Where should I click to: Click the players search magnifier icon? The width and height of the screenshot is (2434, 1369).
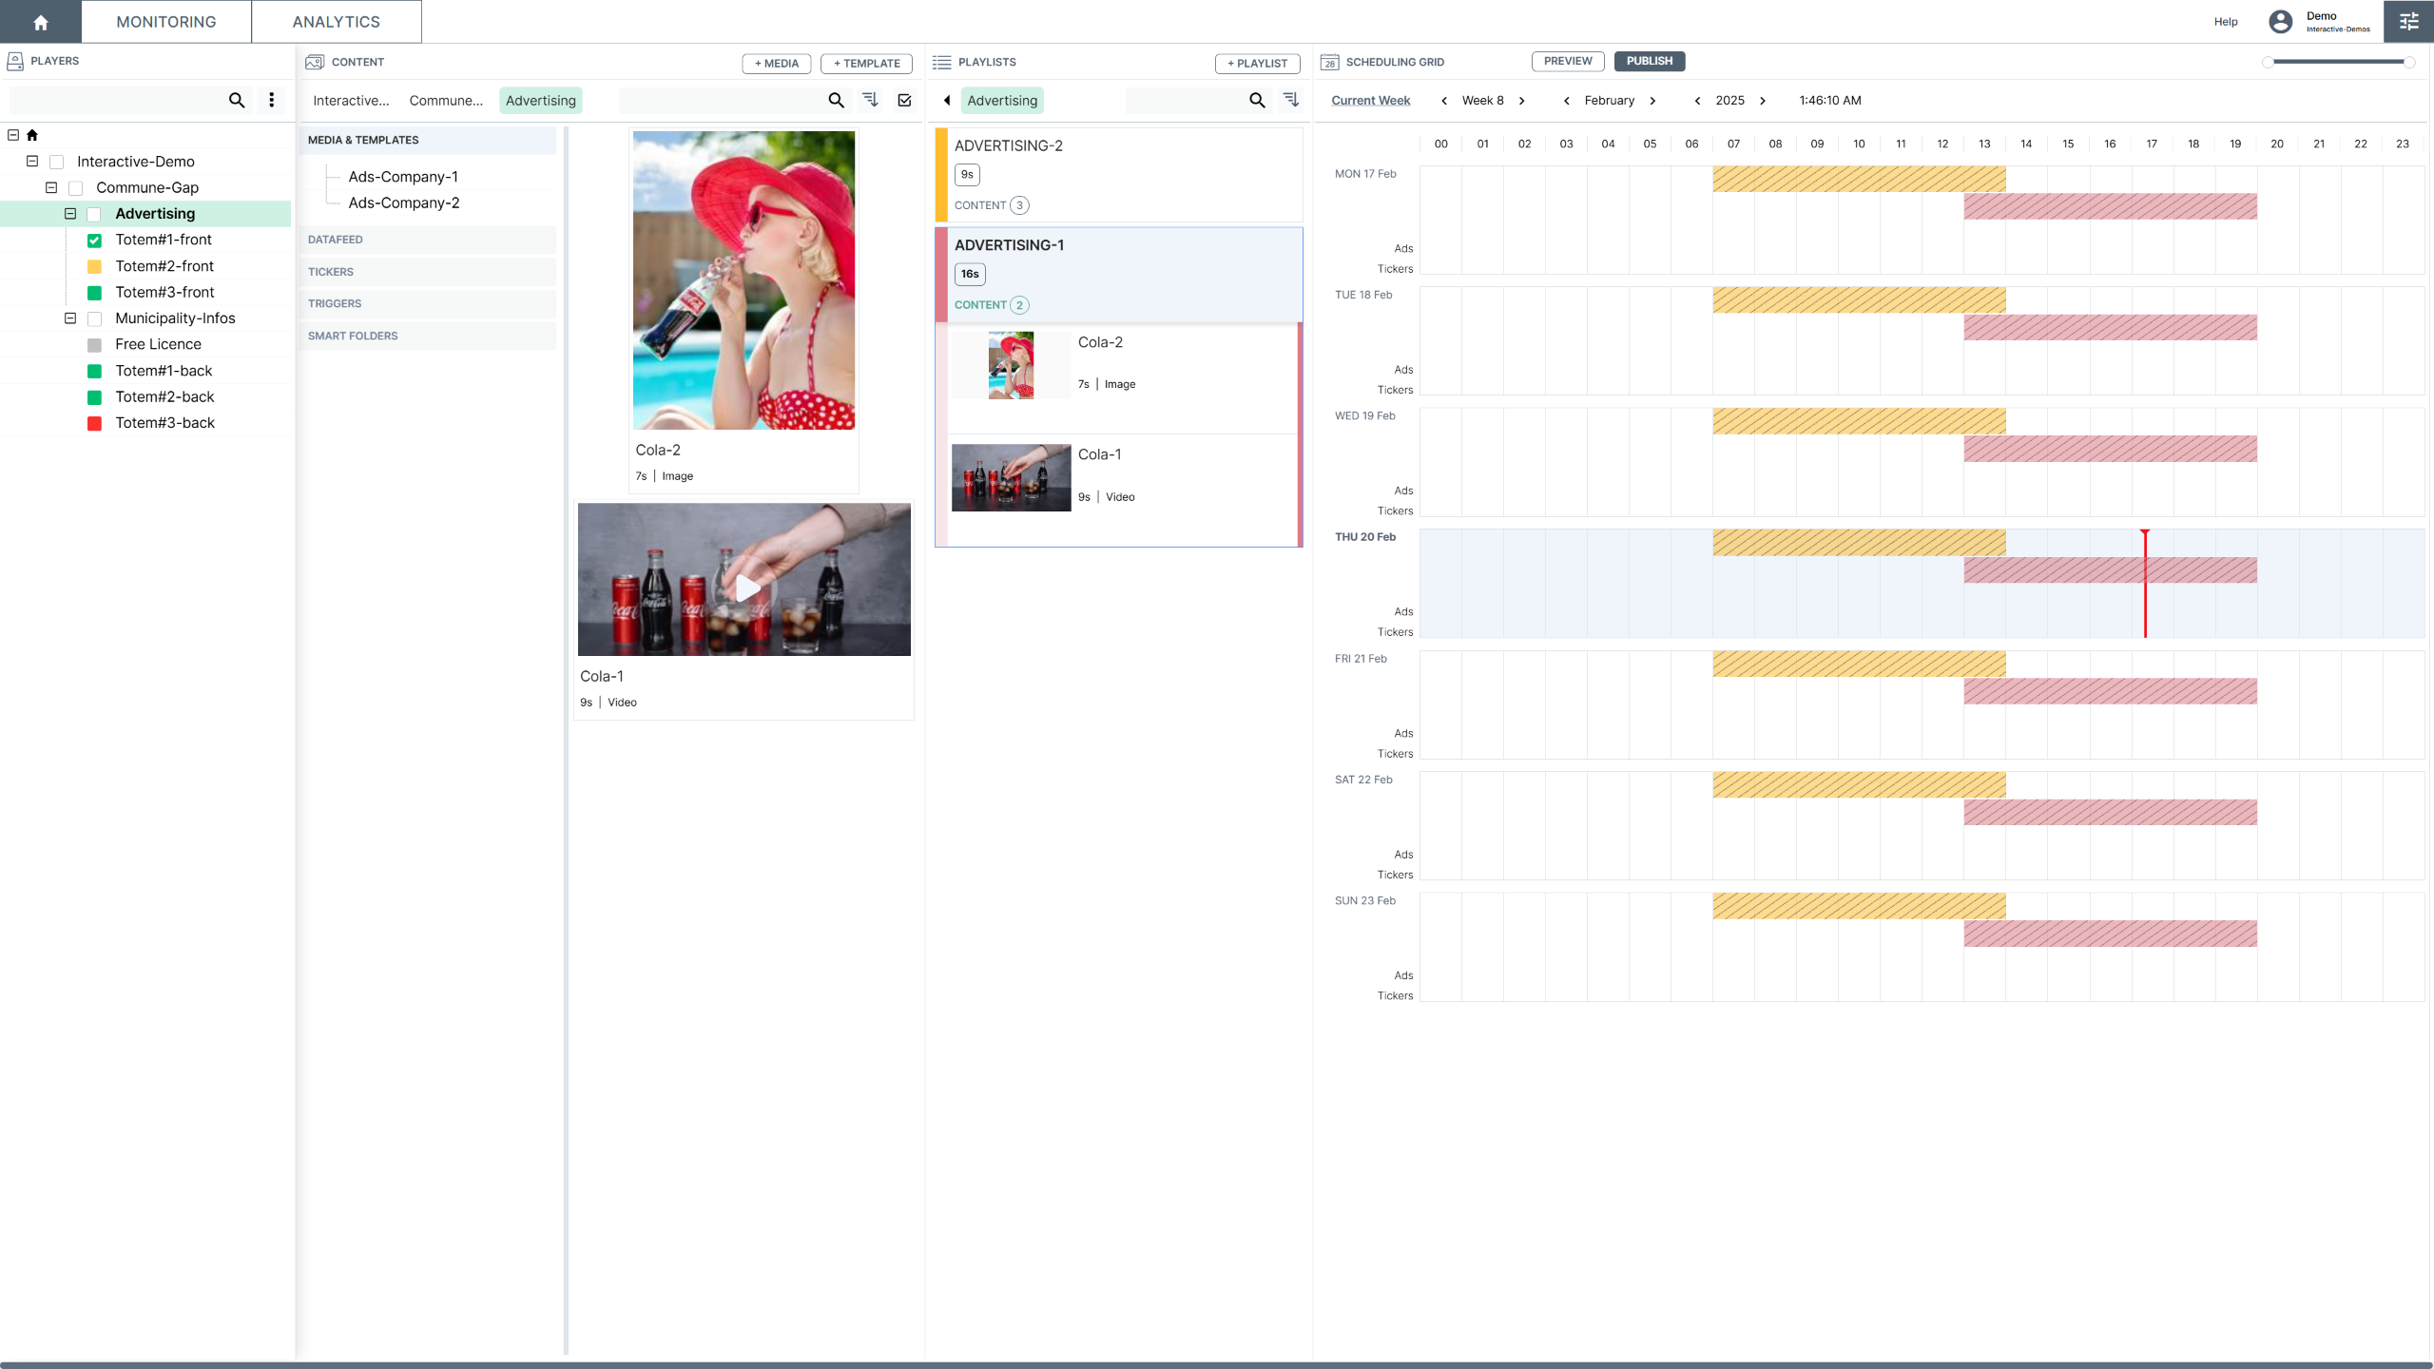[237, 100]
